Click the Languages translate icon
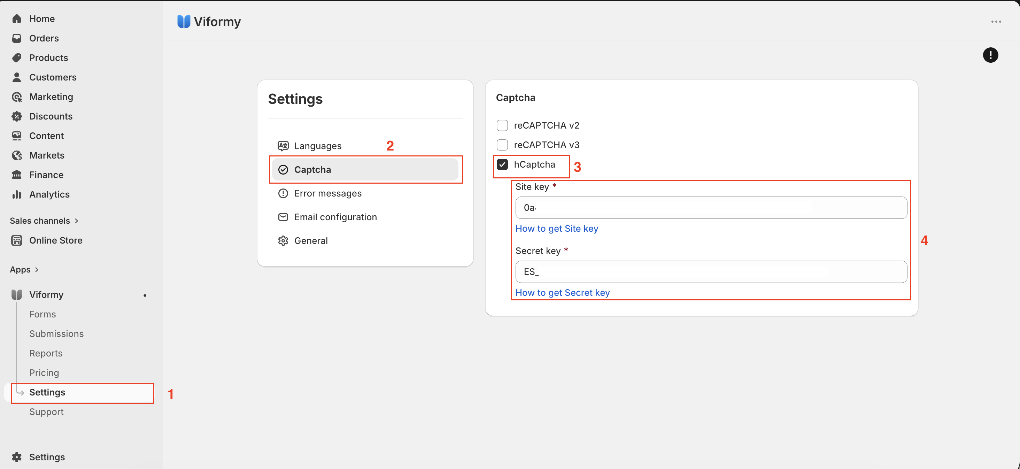 pyautogui.click(x=283, y=146)
